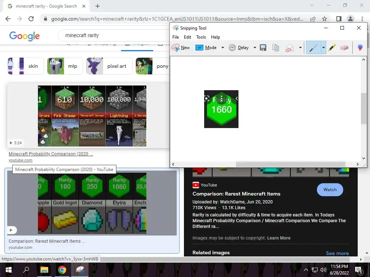Reload the Chrome page
Viewport: 370px width, 277px height.
point(31,19)
